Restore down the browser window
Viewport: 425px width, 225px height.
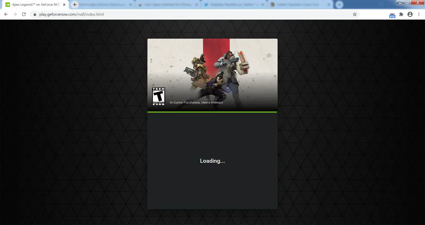point(407,3)
